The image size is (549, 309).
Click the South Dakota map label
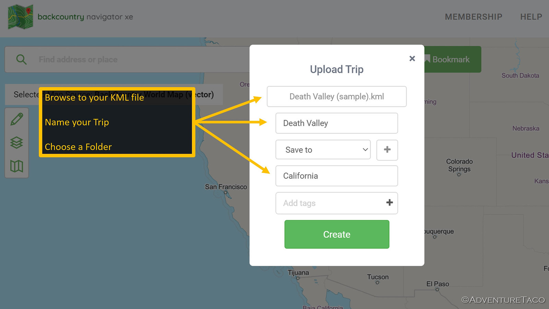coord(520,76)
